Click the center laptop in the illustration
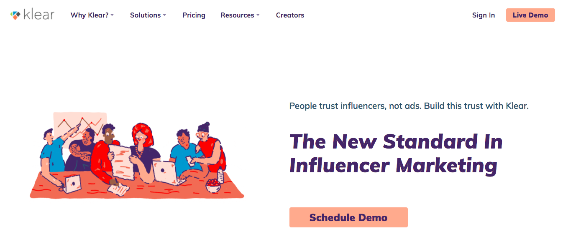This screenshot has height=252, width=563. tap(166, 171)
